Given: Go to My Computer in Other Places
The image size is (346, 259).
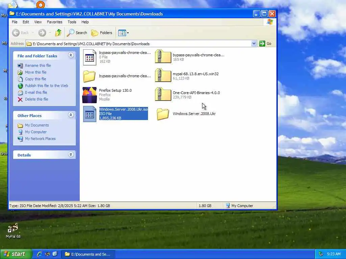Looking at the screenshot, I should point(36,132).
